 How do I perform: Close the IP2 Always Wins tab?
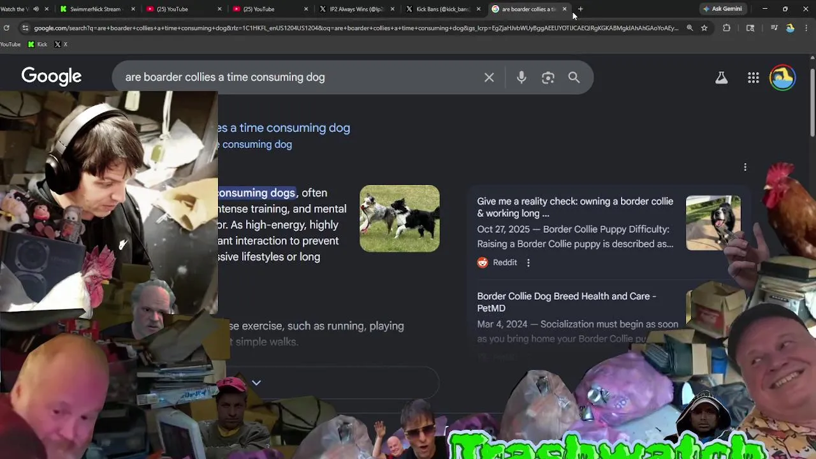click(392, 9)
